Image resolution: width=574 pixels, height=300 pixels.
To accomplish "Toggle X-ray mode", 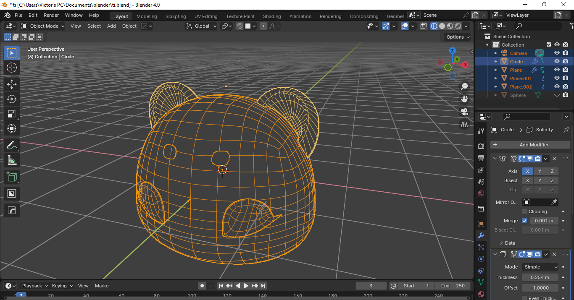I will [x=424, y=26].
